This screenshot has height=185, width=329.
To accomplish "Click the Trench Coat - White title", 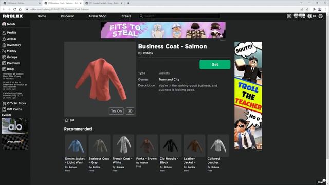I will point(122,161).
